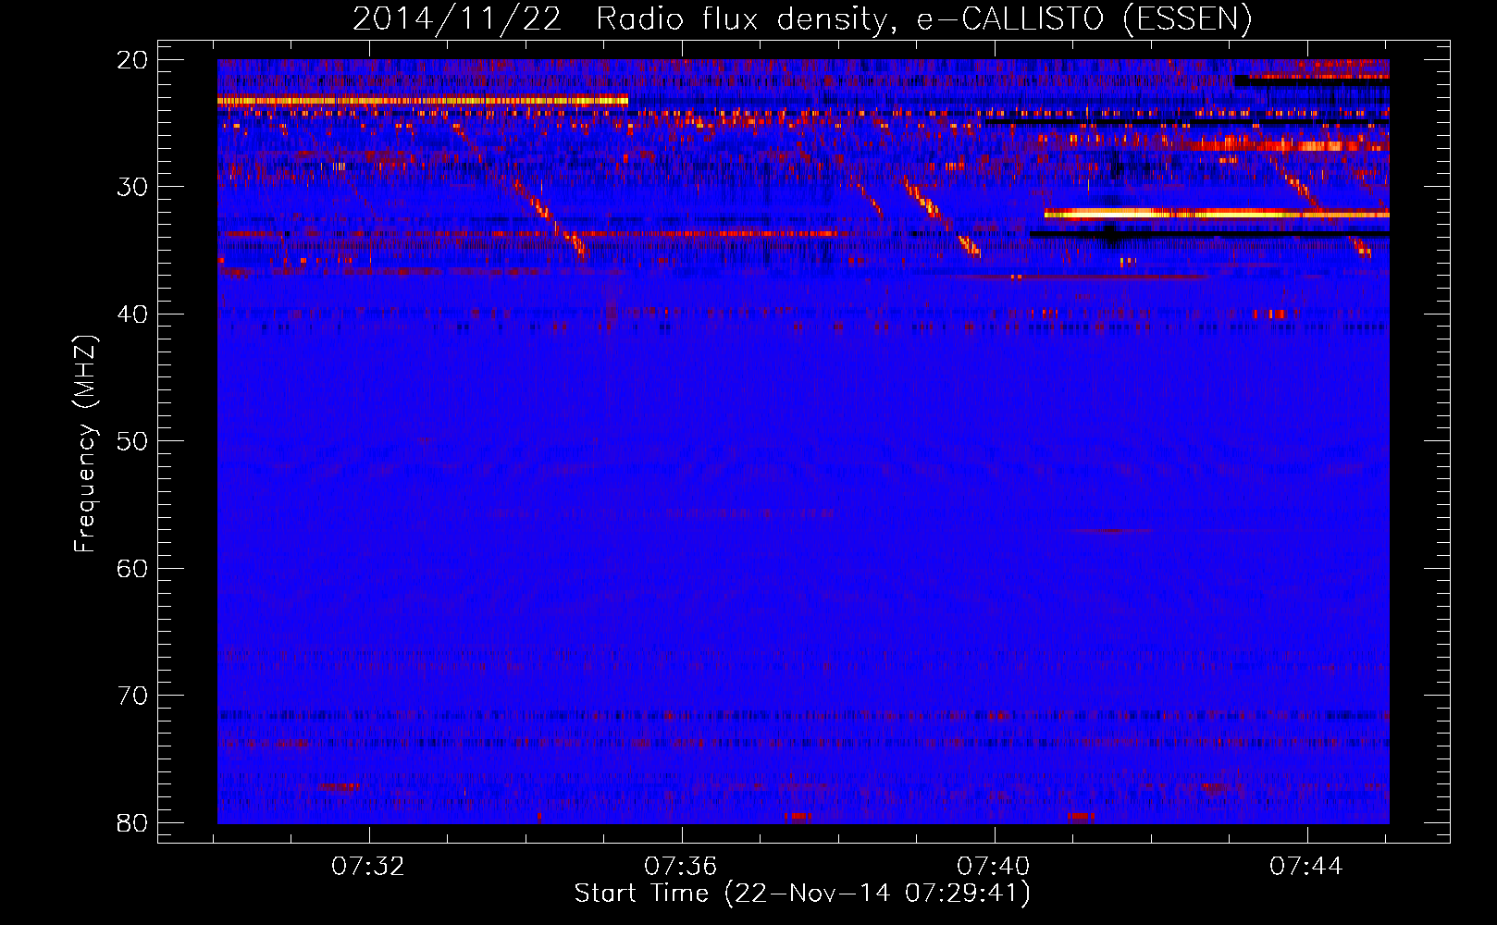Click the 07:36 time tick label
The image size is (1497, 925).
[x=681, y=867]
